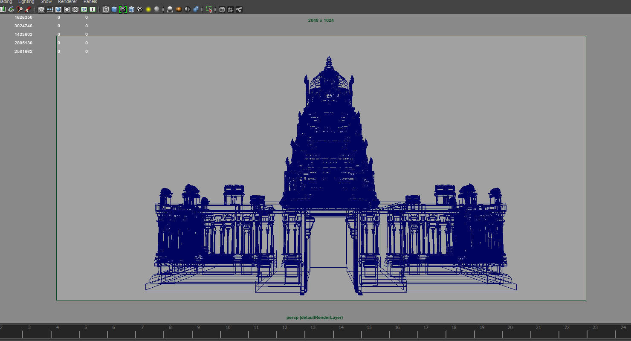631x341 pixels.
Task: Click the HUD value 1626350
Action: 23,17
